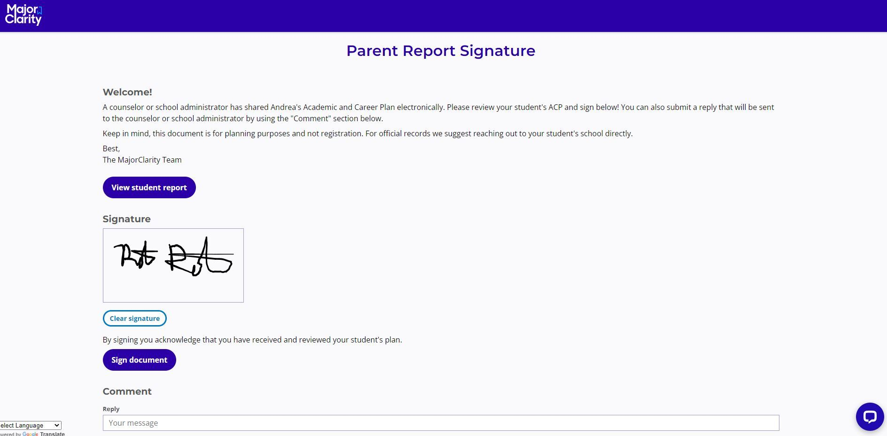
Task: Click the signing acknowledgment sentence
Action: tap(252, 340)
